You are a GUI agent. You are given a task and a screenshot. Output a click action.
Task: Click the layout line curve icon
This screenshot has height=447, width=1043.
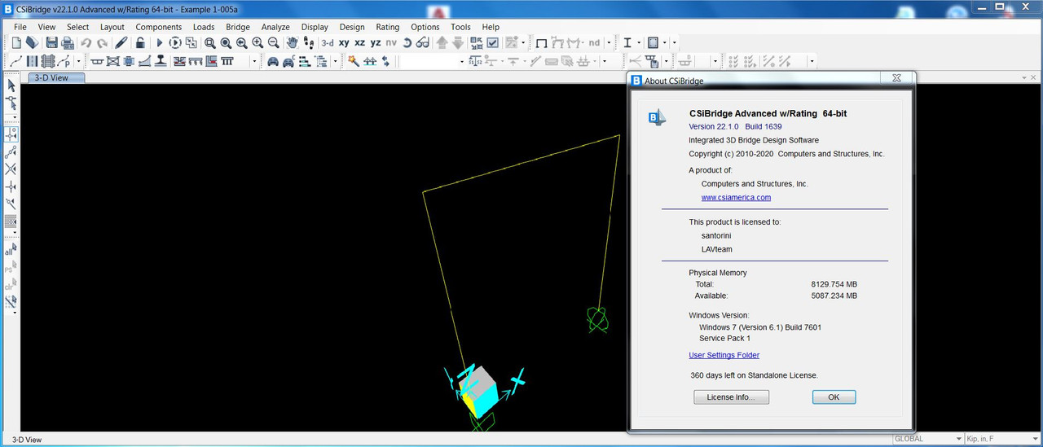[16, 61]
